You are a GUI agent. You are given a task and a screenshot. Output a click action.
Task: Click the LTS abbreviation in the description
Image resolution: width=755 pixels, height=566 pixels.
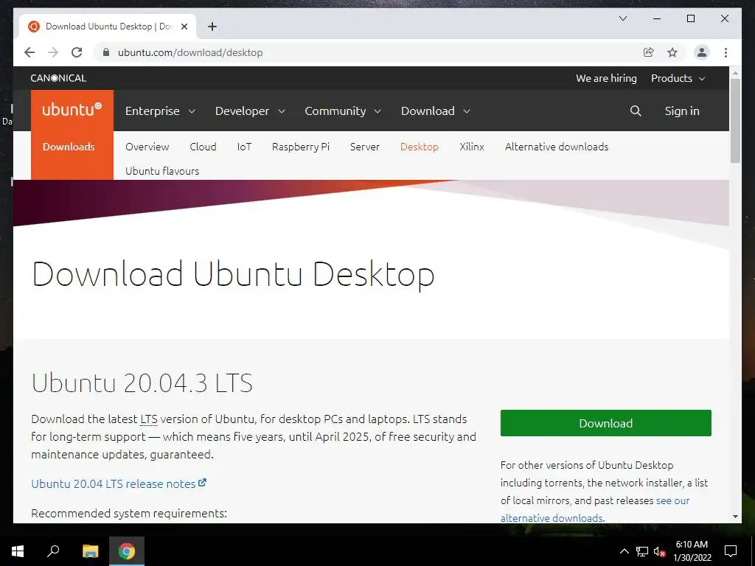(149, 419)
